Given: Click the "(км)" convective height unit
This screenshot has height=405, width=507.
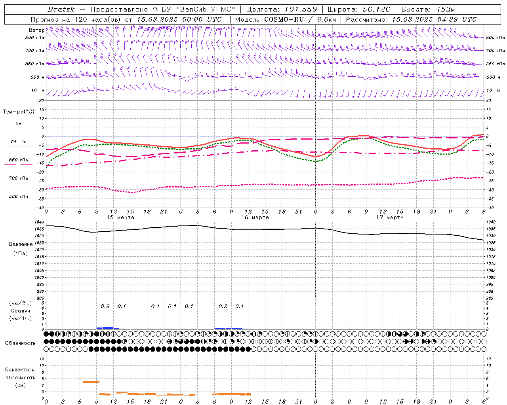Looking at the screenshot, I should tap(20, 385).
